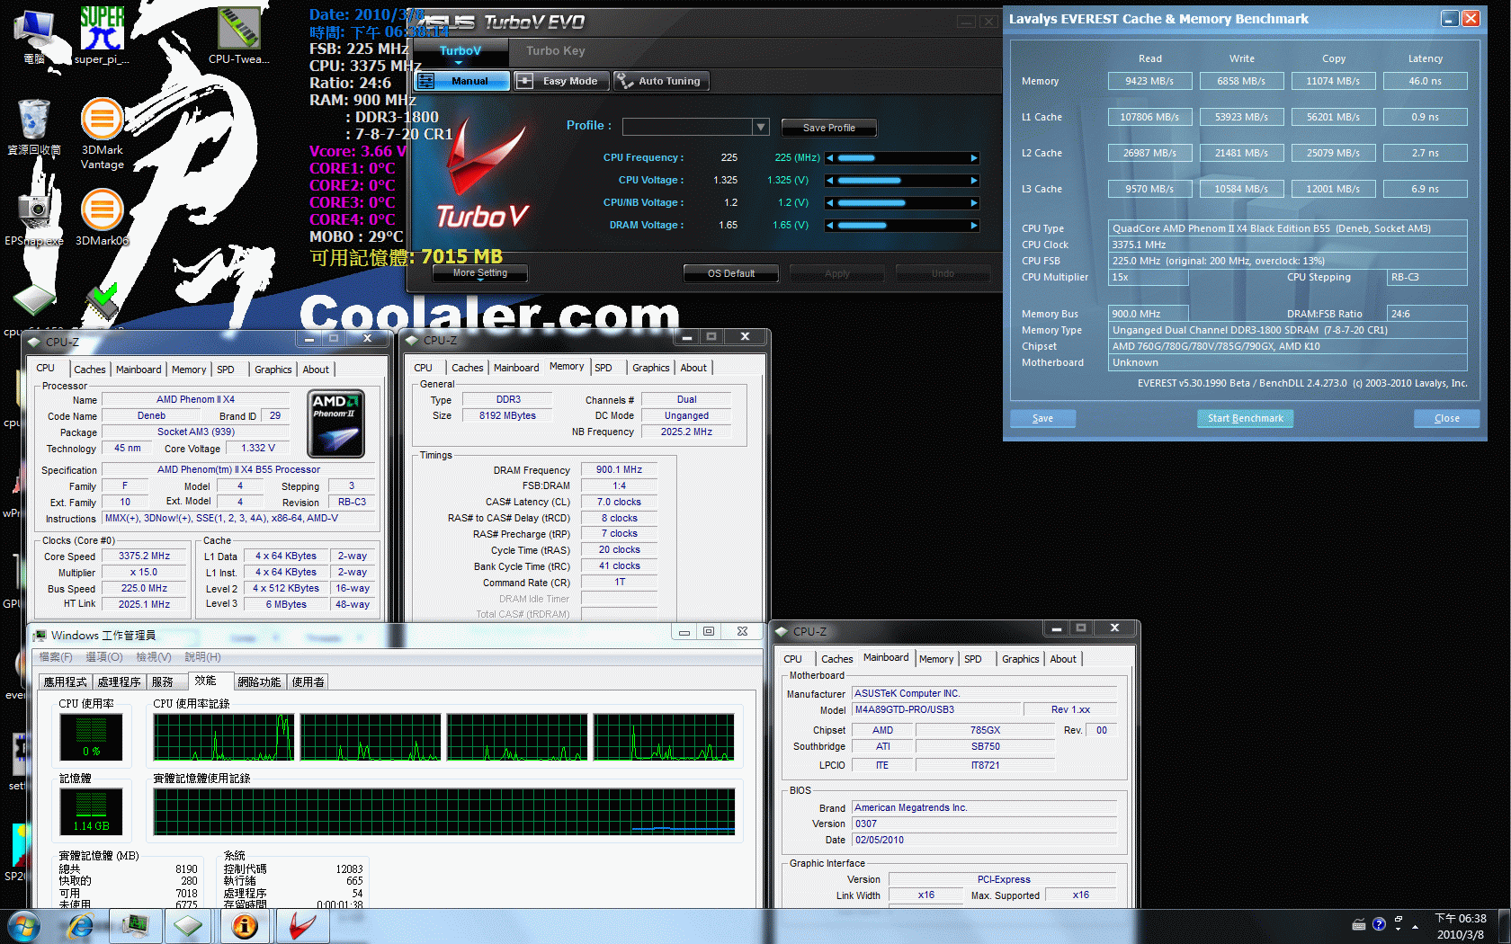Screen dimensions: 1511x944
Task: Switch to 應用程式 tab in Task Manager
Action: pos(65,682)
